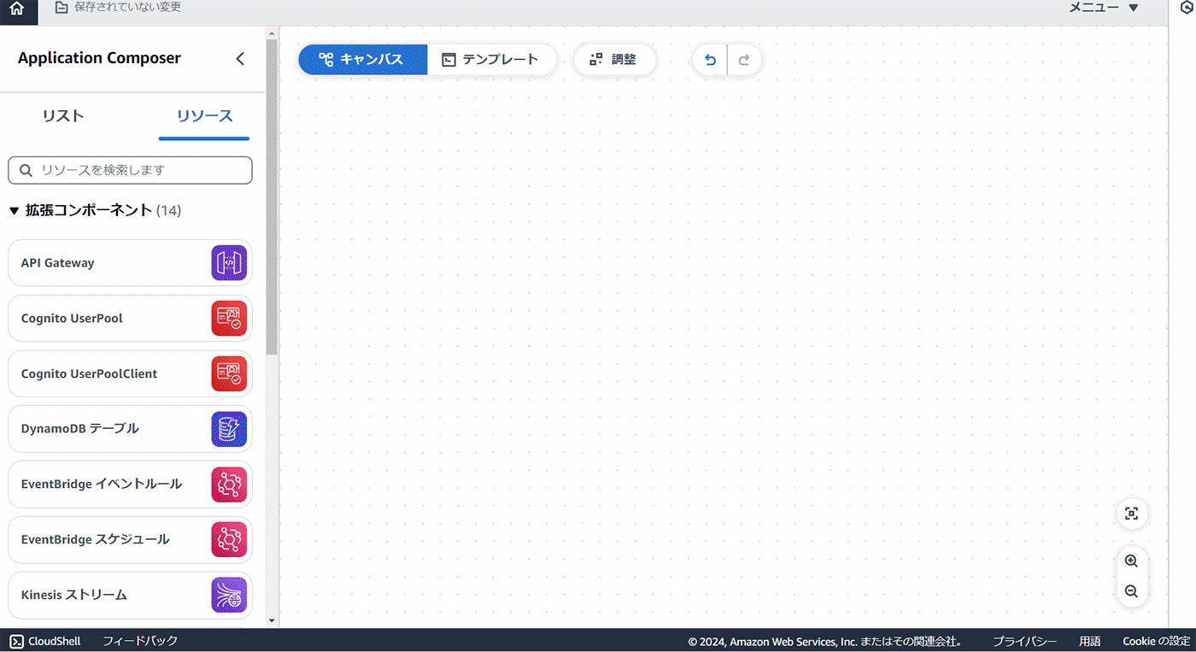Zoom out on the canvas
The image size is (1196, 652).
point(1131,591)
